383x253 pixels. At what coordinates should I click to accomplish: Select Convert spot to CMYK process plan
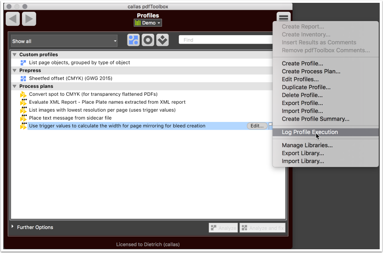click(93, 94)
